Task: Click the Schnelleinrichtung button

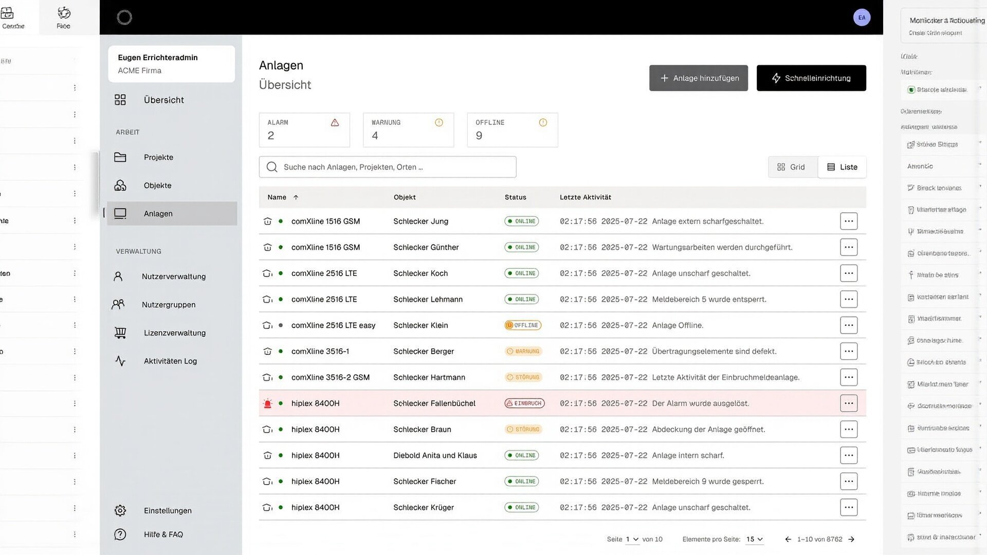Action: tap(811, 78)
